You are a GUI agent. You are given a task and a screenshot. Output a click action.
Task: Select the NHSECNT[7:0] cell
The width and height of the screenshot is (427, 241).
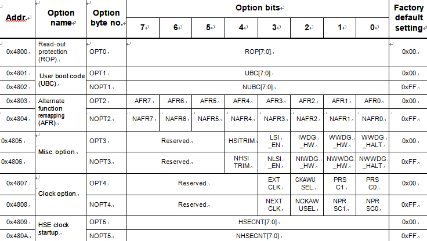258,236
